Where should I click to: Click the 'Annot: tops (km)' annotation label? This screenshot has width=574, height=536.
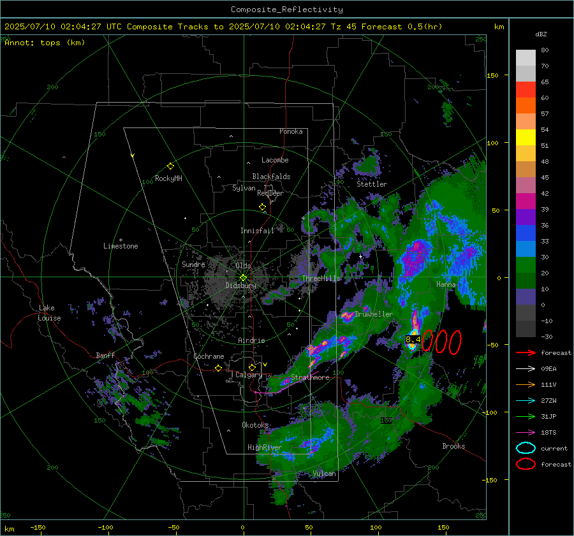click(x=45, y=43)
